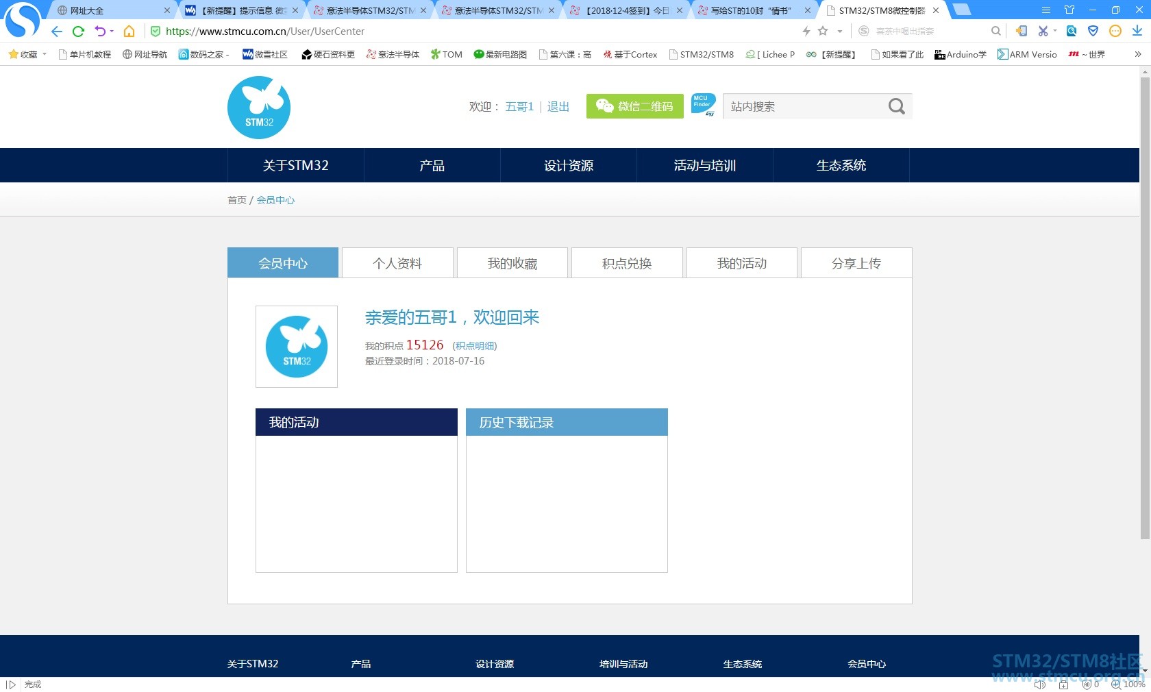The height and width of the screenshot is (692, 1151).
Task: Open the Arduino学 bookmark
Action: pos(961,54)
